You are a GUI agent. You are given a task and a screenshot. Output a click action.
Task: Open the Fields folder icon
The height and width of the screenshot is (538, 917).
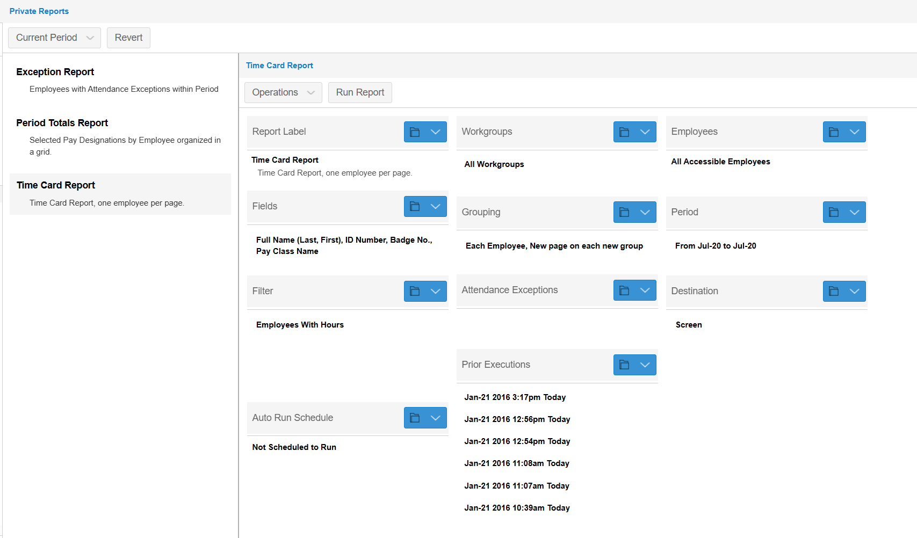[x=415, y=207]
